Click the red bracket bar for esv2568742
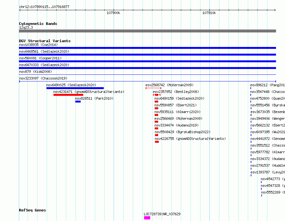Image resolution: width=285 pixels, height=221 pixels. click(153, 88)
